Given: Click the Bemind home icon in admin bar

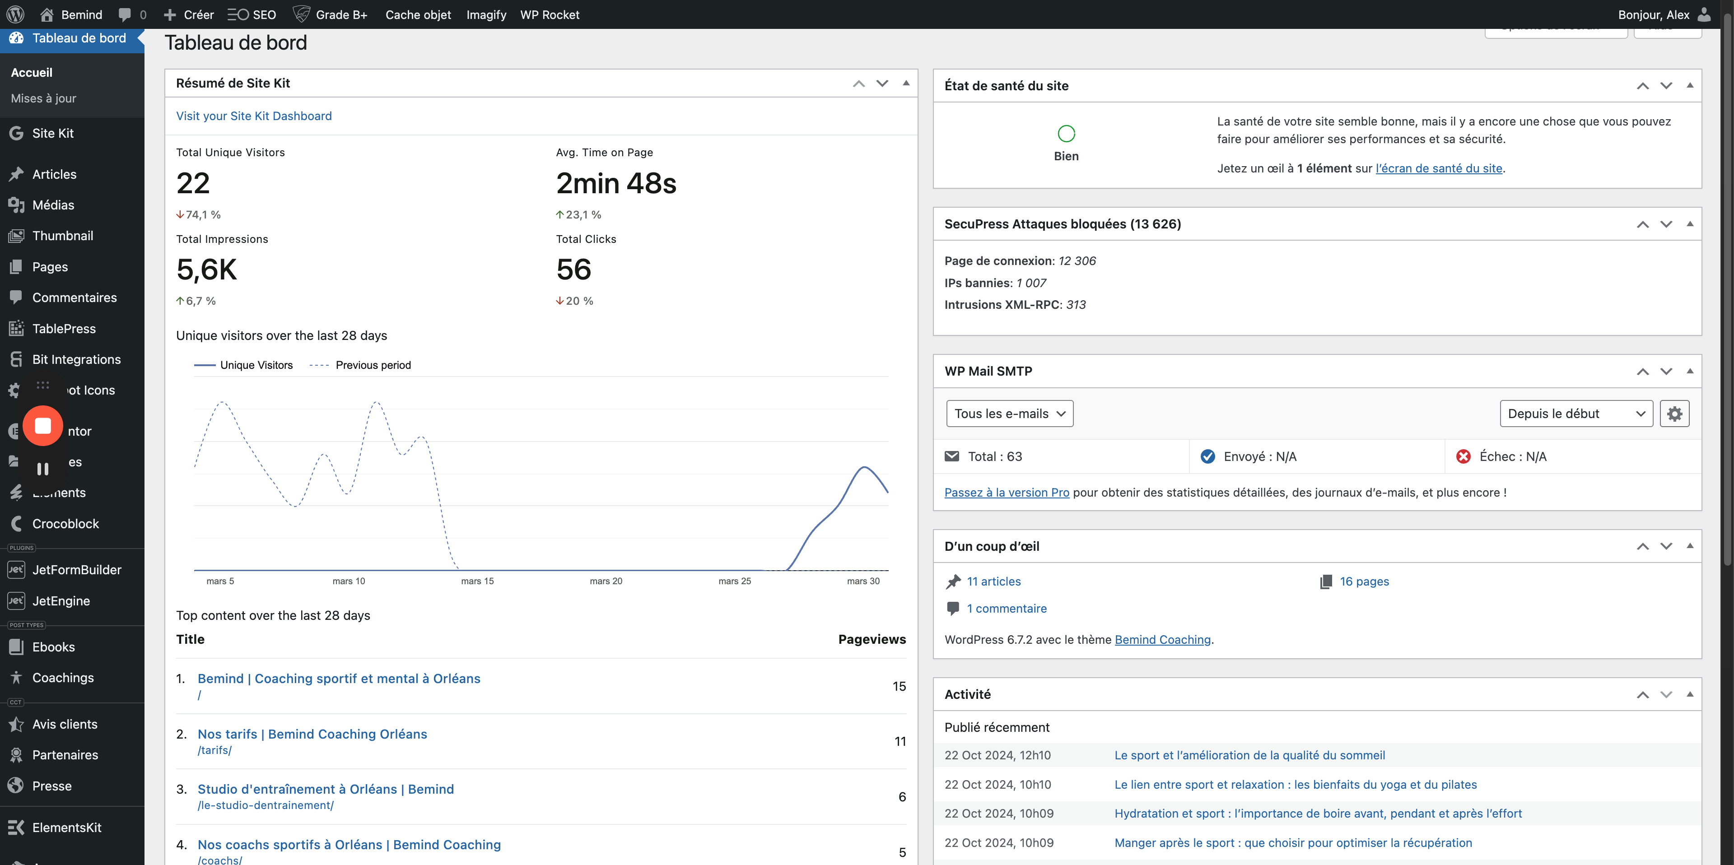Looking at the screenshot, I should [x=47, y=14].
